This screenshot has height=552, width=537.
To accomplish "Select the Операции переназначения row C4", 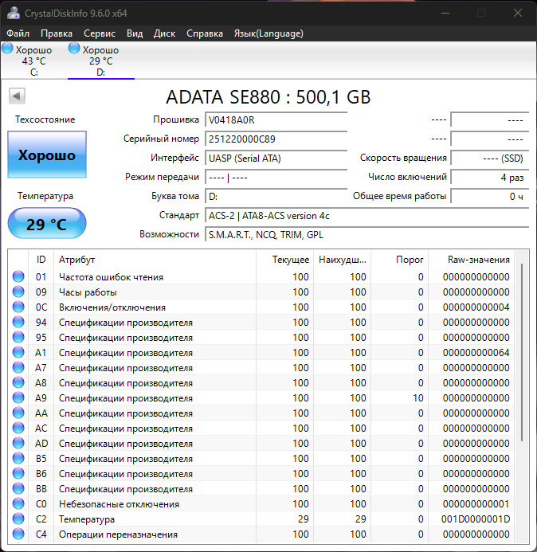I will (x=118, y=534).
